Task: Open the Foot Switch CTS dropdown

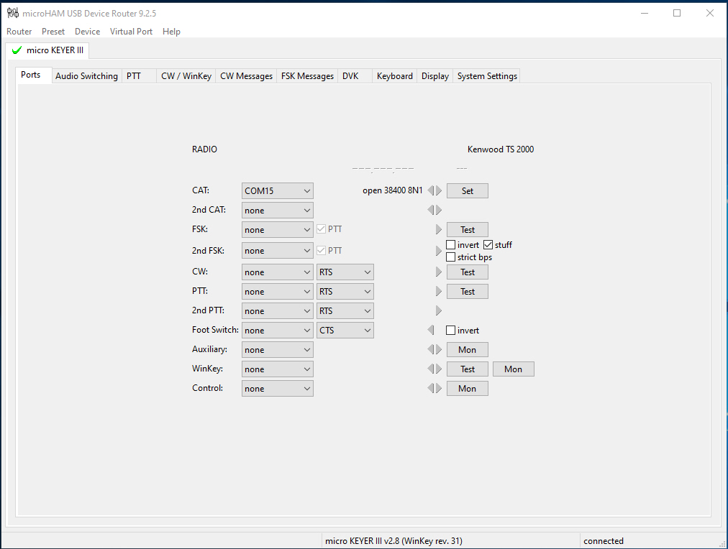Action: point(345,331)
